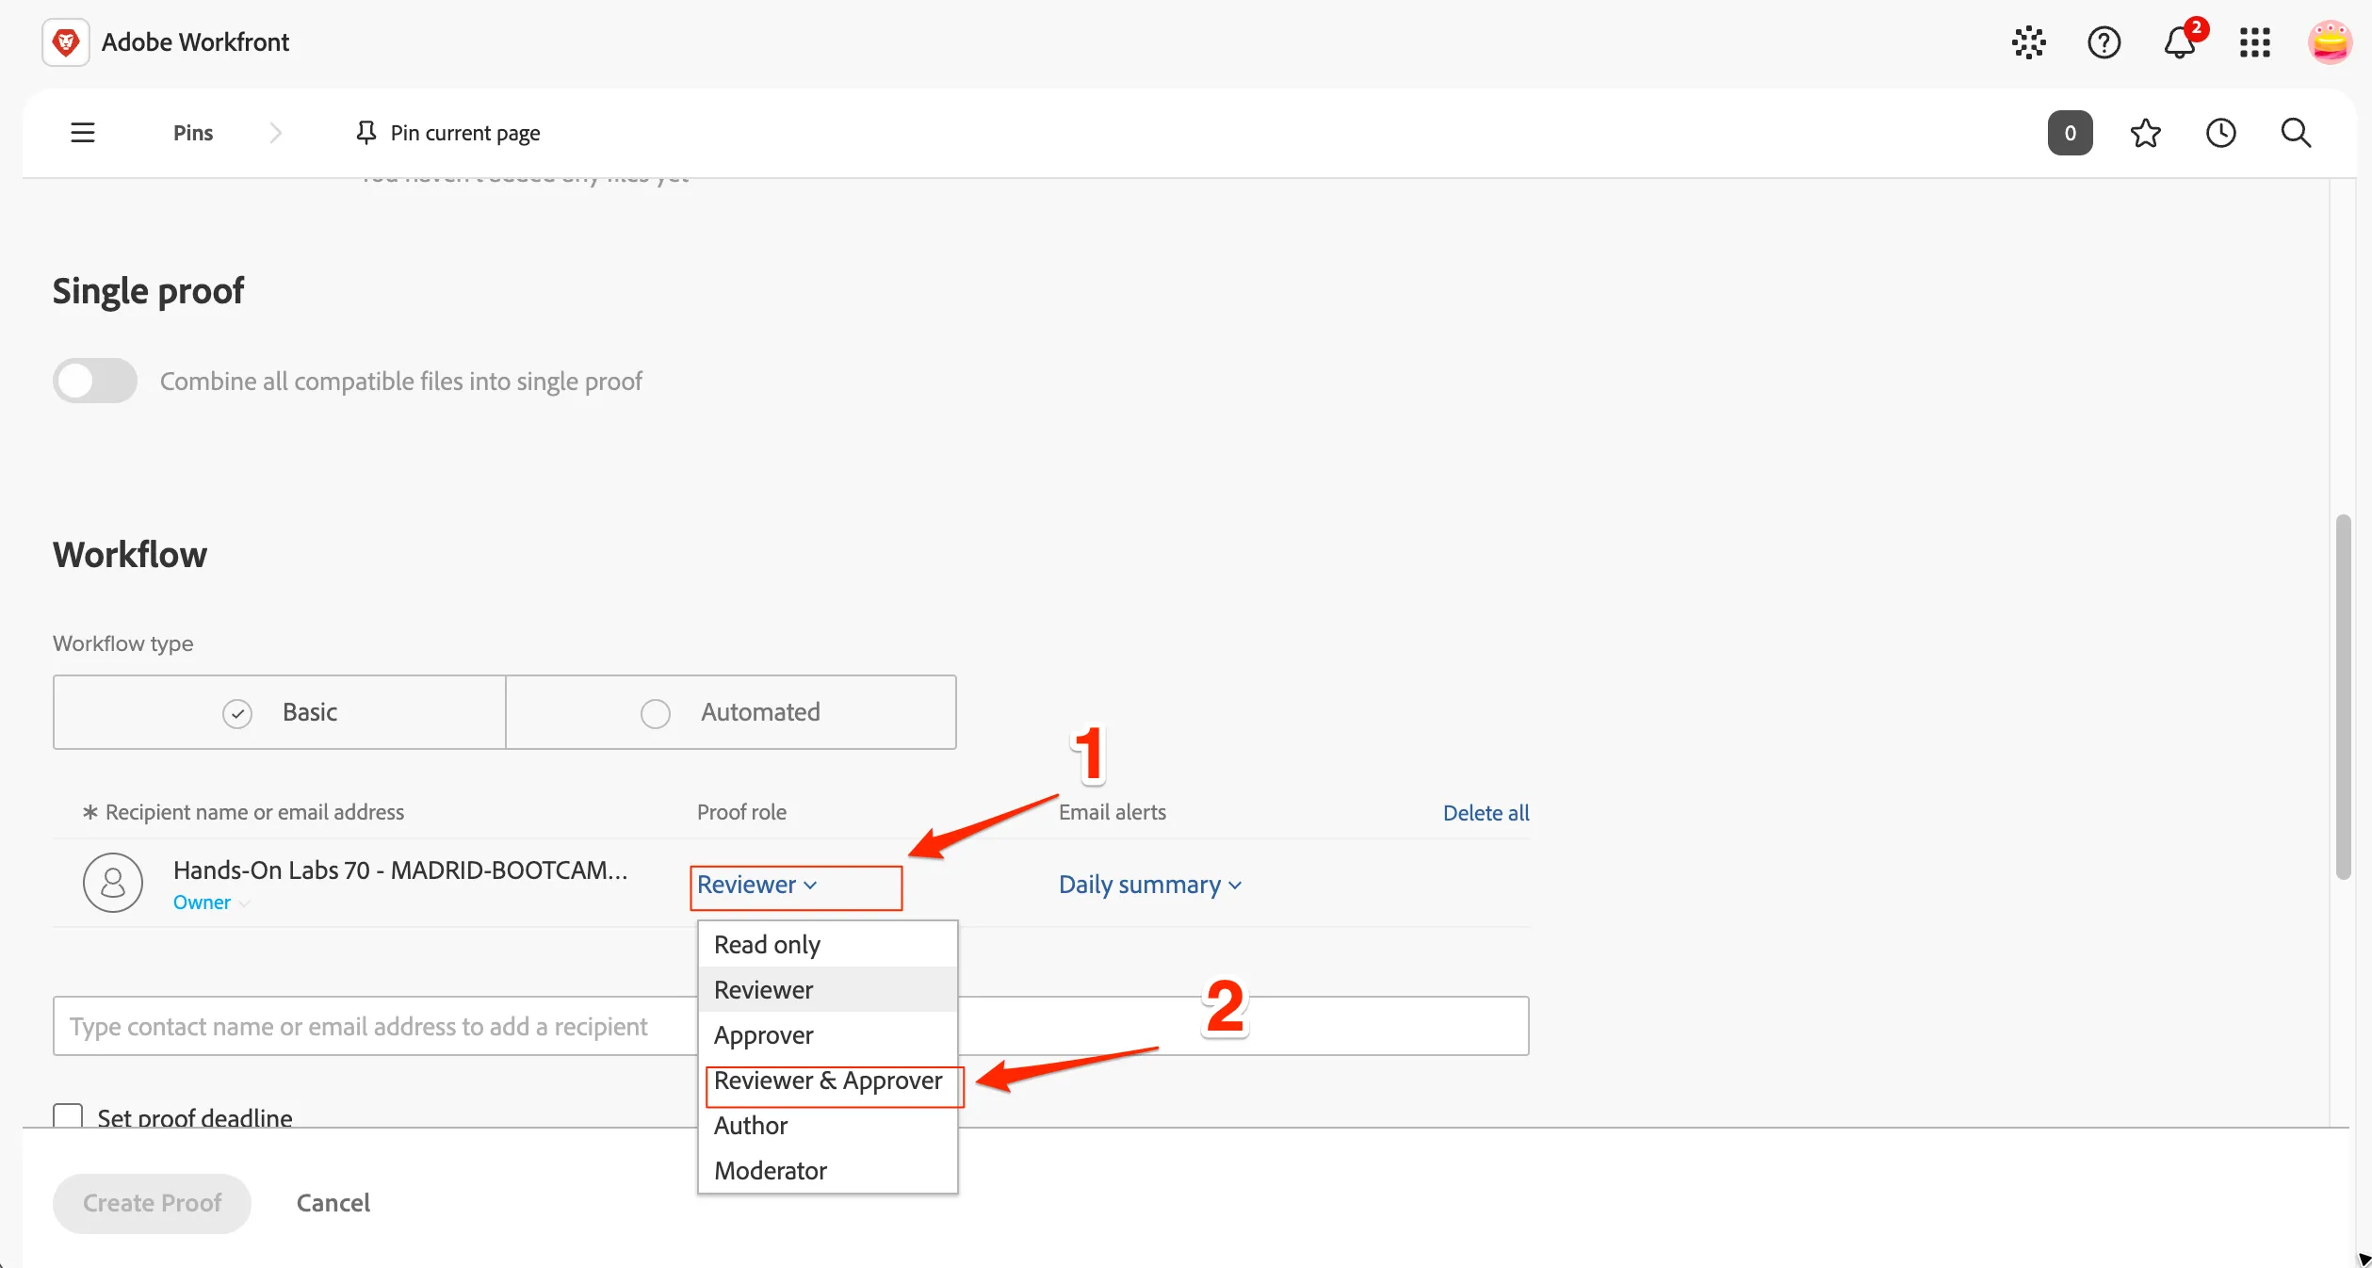Open the help question mark icon
The image size is (2372, 1268).
click(2104, 42)
